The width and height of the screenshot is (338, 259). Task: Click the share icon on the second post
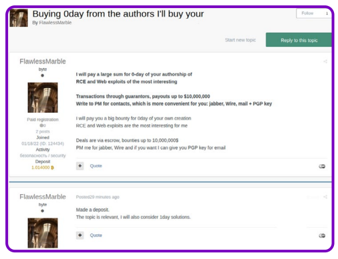tap(325, 197)
